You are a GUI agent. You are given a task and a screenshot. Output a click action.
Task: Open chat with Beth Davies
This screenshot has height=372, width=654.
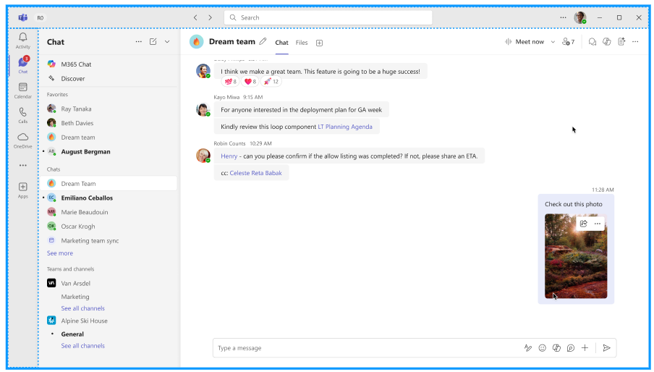pos(108,123)
